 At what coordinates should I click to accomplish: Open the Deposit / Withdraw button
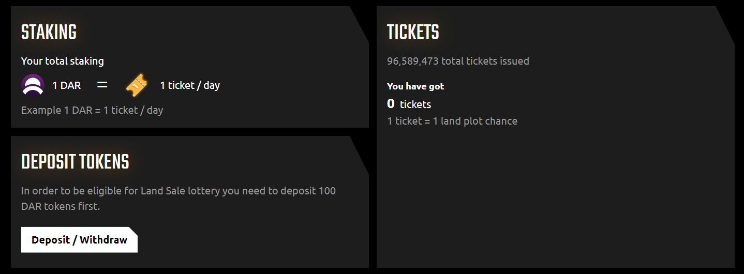(x=79, y=240)
